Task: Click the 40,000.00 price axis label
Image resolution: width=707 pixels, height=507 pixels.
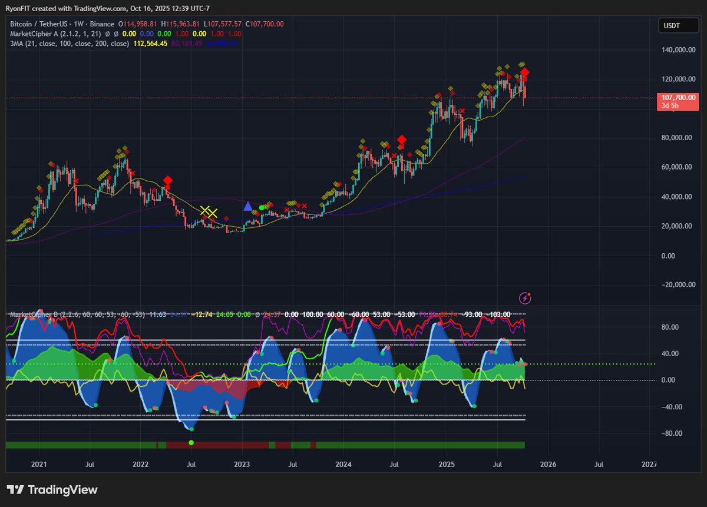Action: point(678,197)
